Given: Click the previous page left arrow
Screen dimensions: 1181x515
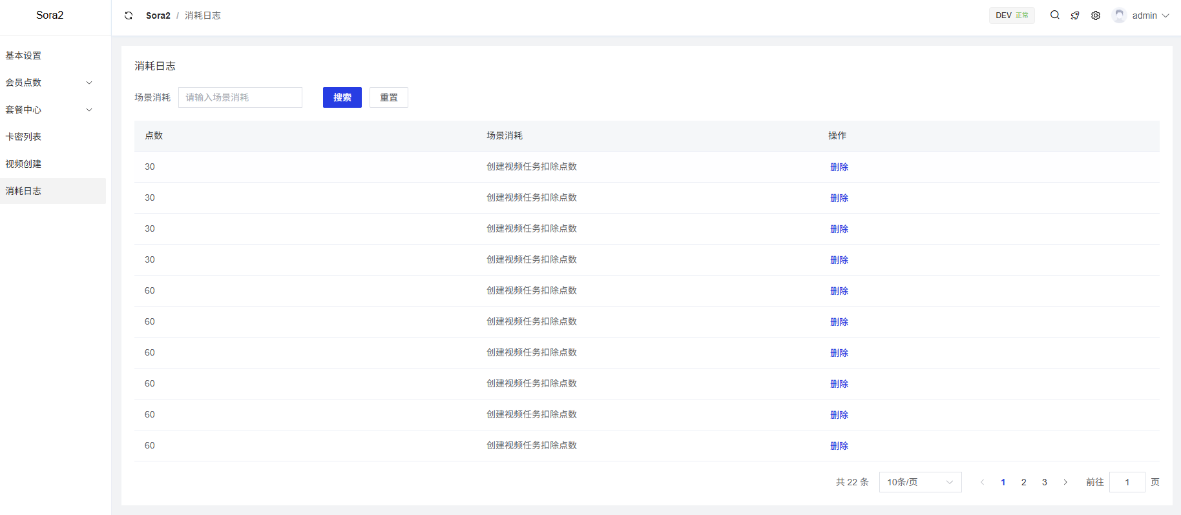Looking at the screenshot, I should tap(982, 482).
